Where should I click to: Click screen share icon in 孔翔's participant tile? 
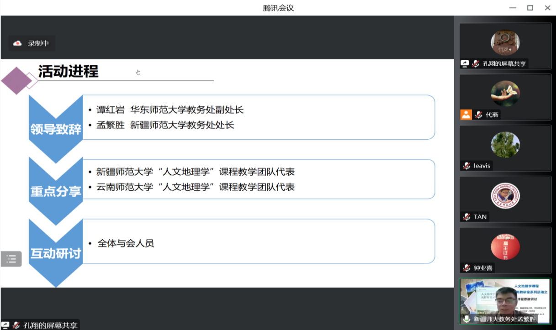pos(465,64)
